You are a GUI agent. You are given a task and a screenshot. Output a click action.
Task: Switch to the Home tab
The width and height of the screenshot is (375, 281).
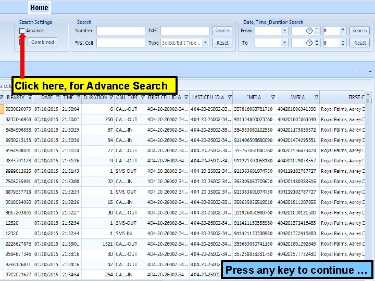39,7
